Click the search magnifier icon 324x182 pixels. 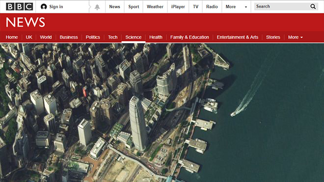(x=313, y=6)
